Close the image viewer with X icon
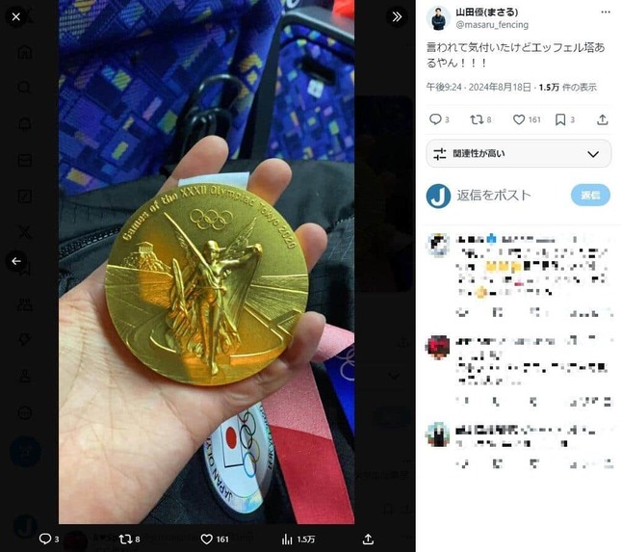This screenshot has height=552, width=621. coord(15,16)
